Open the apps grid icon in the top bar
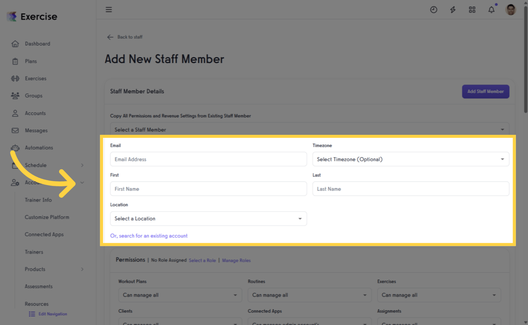The width and height of the screenshot is (528, 325). click(472, 9)
